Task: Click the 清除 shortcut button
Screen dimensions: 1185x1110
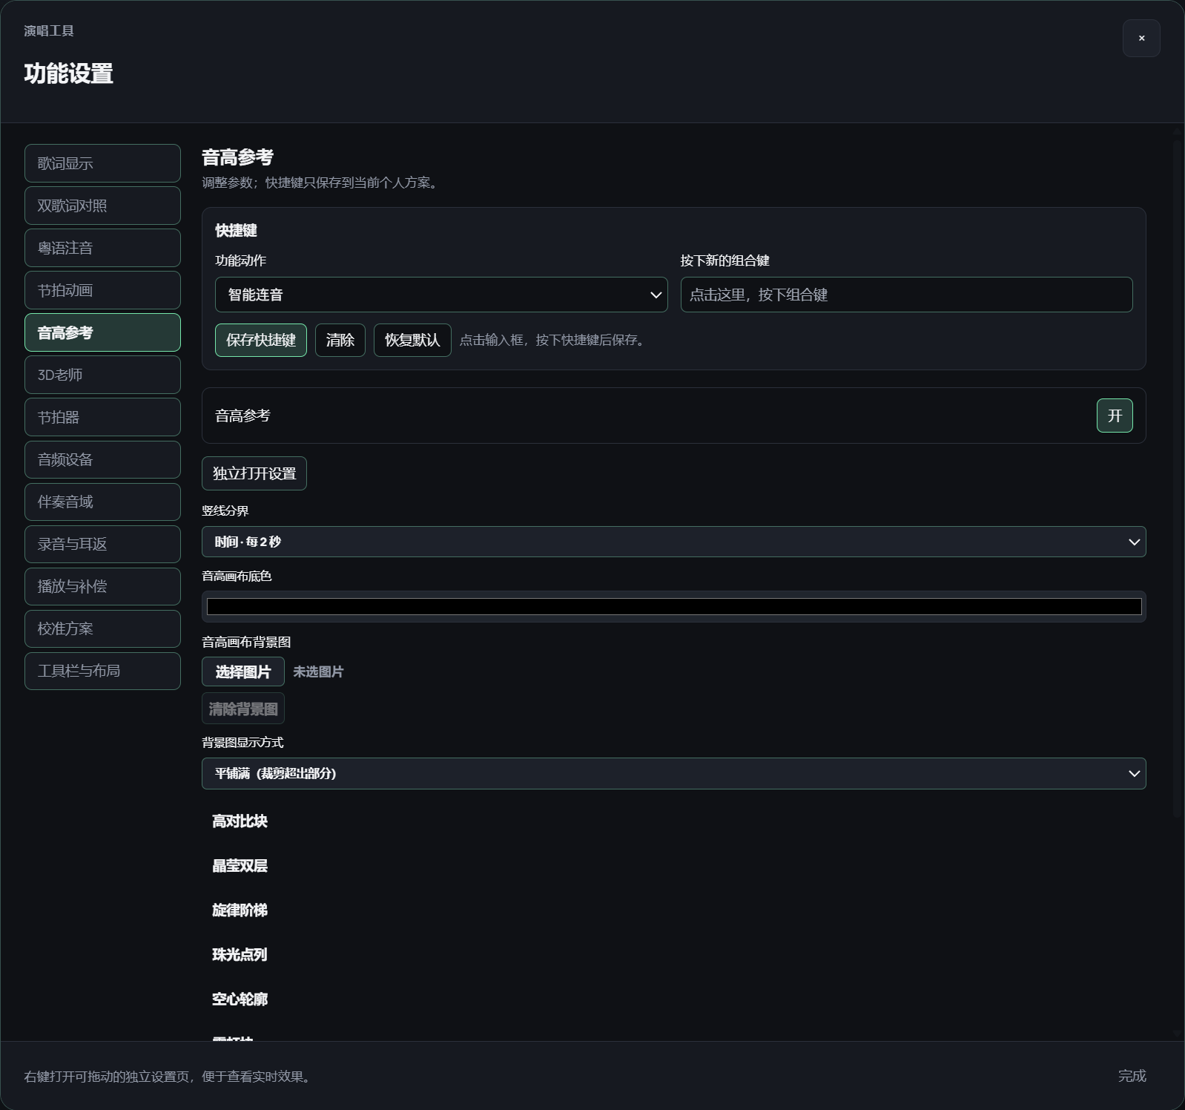Action: click(x=340, y=340)
